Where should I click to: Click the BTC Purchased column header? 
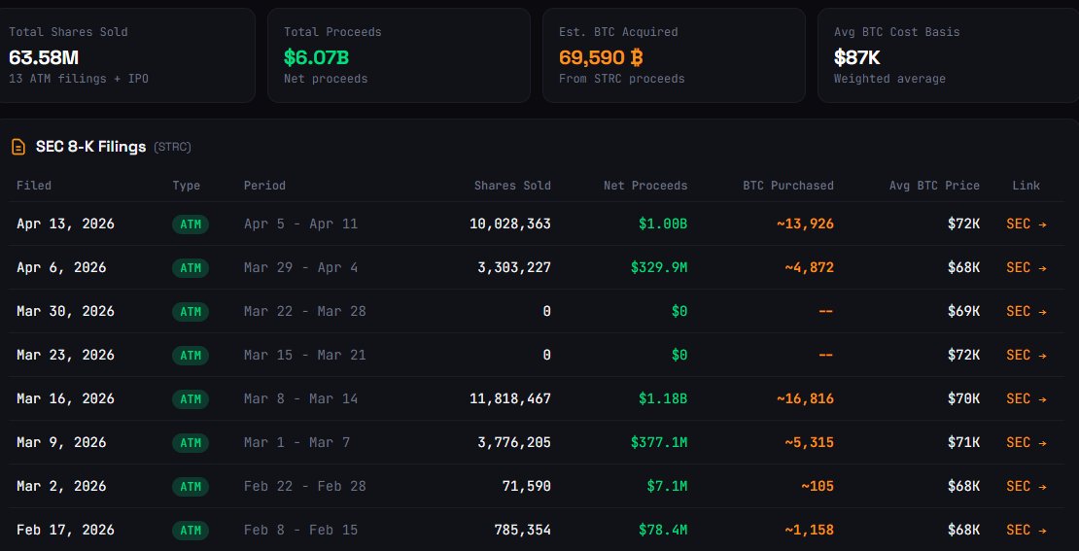(787, 185)
